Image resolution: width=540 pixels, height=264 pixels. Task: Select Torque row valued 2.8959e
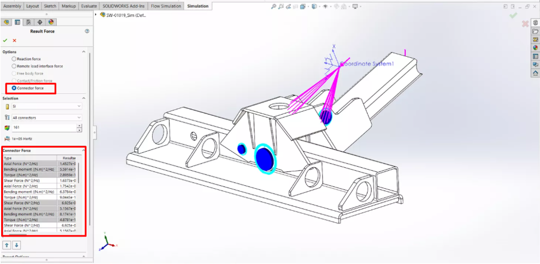(40, 174)
